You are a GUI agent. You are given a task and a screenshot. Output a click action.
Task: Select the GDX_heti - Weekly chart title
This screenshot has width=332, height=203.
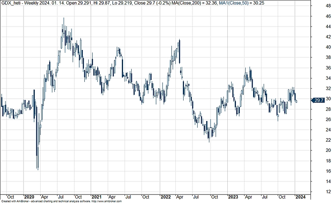coord(19,3)
